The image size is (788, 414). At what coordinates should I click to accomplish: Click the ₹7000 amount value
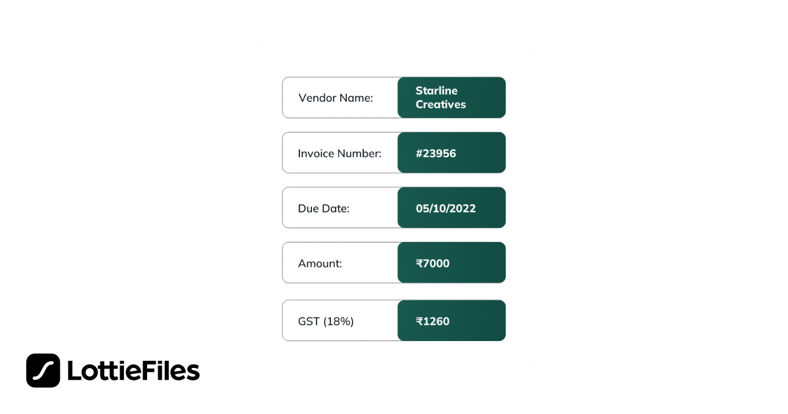click(433, 264)
